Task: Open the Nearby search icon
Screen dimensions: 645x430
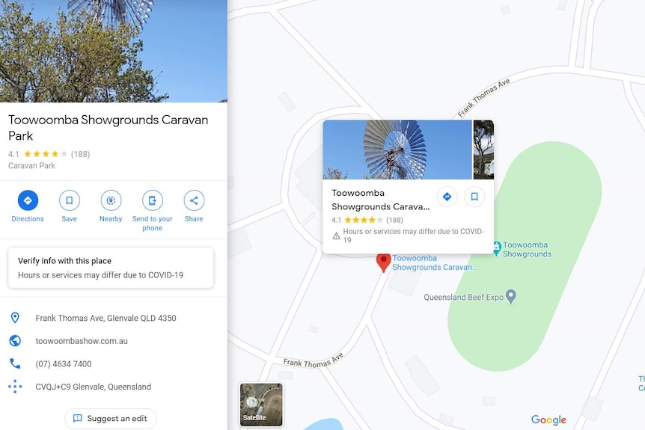Action: click(111, 200)
